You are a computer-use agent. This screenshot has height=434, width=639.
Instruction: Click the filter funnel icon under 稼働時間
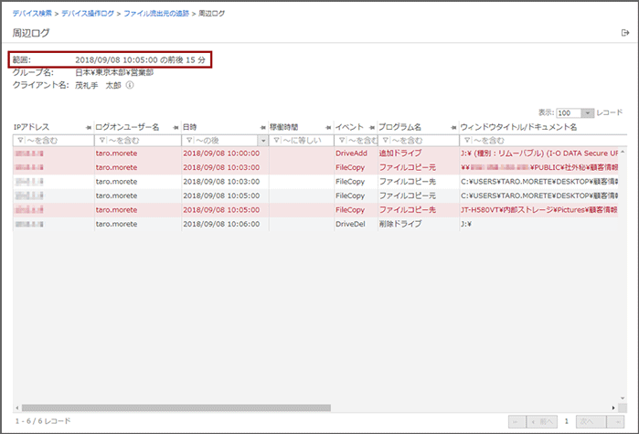[x=276, y=141]
